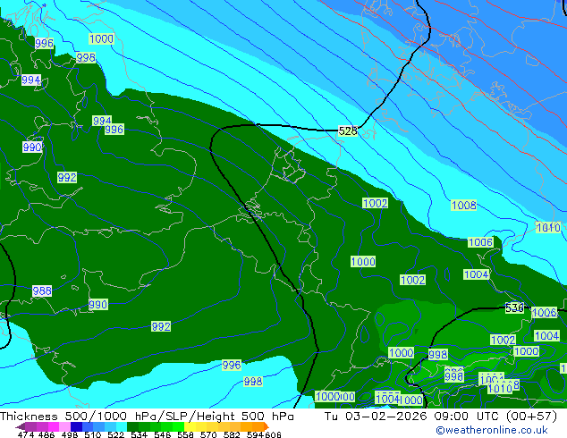
Task: Click the 570 value on the legend scale
Action: coord(208,434)
